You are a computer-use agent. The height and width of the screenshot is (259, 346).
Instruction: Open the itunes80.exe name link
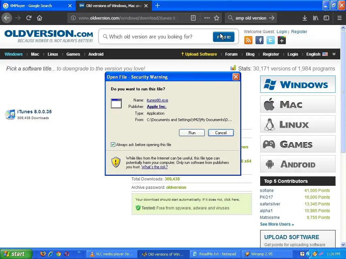[x=157, y=100]
